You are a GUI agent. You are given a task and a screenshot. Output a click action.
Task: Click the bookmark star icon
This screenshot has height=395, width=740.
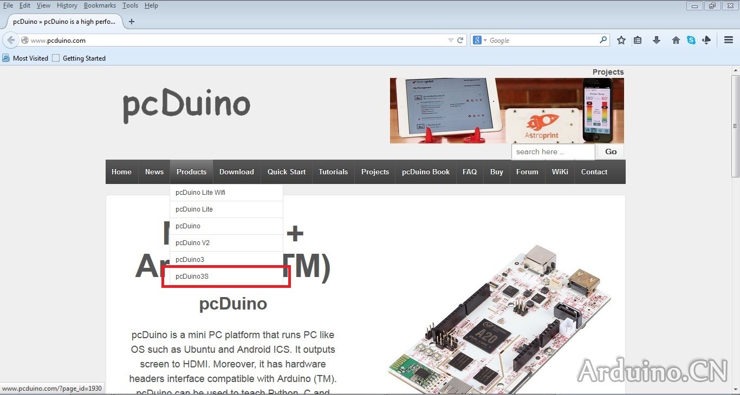point(621,40)
